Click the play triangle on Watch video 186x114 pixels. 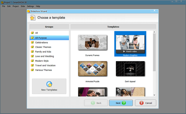point(124,52)
